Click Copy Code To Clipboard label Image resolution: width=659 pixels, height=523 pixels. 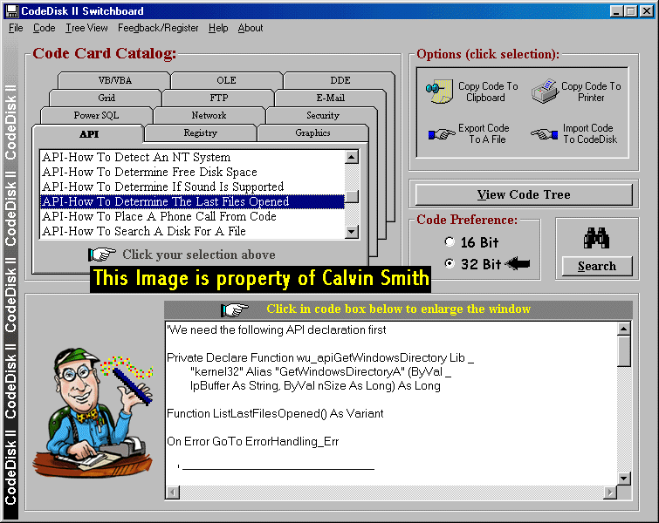tap(488, 92)
